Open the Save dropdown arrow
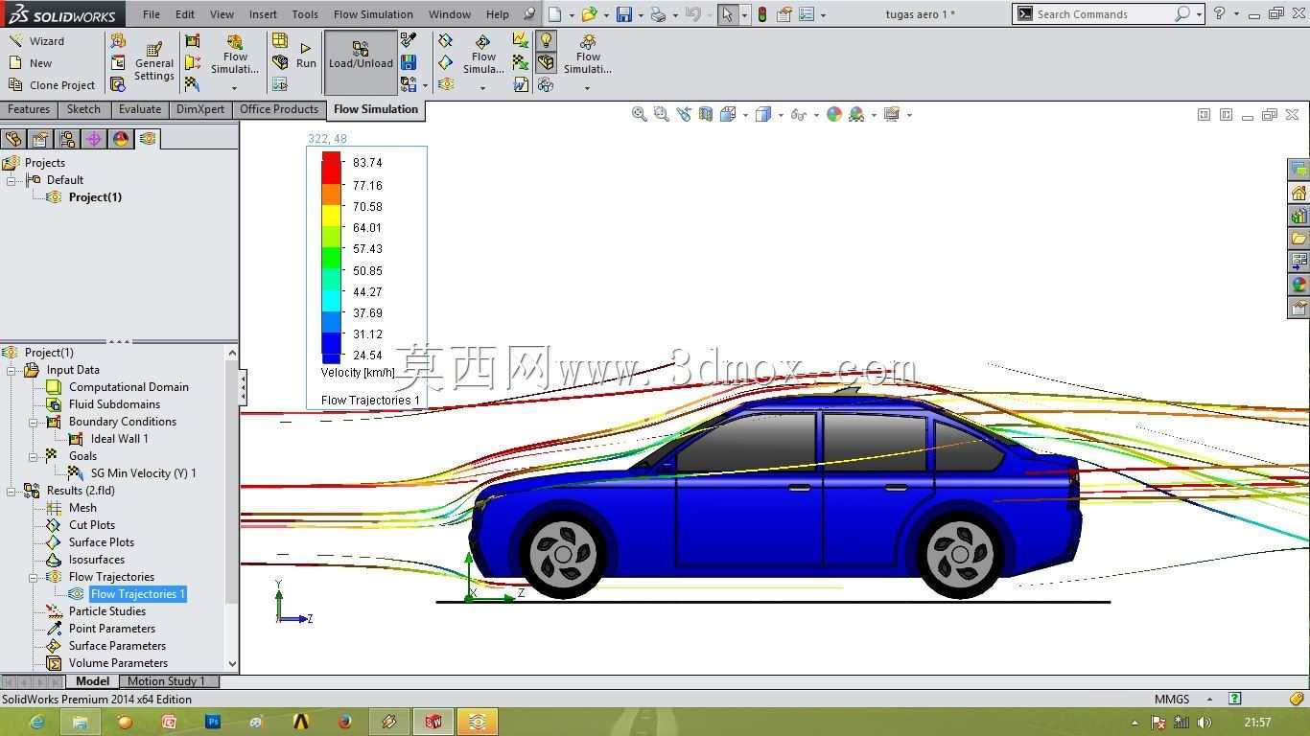Screen dimensions: 1310x736 tap(640, 15)
